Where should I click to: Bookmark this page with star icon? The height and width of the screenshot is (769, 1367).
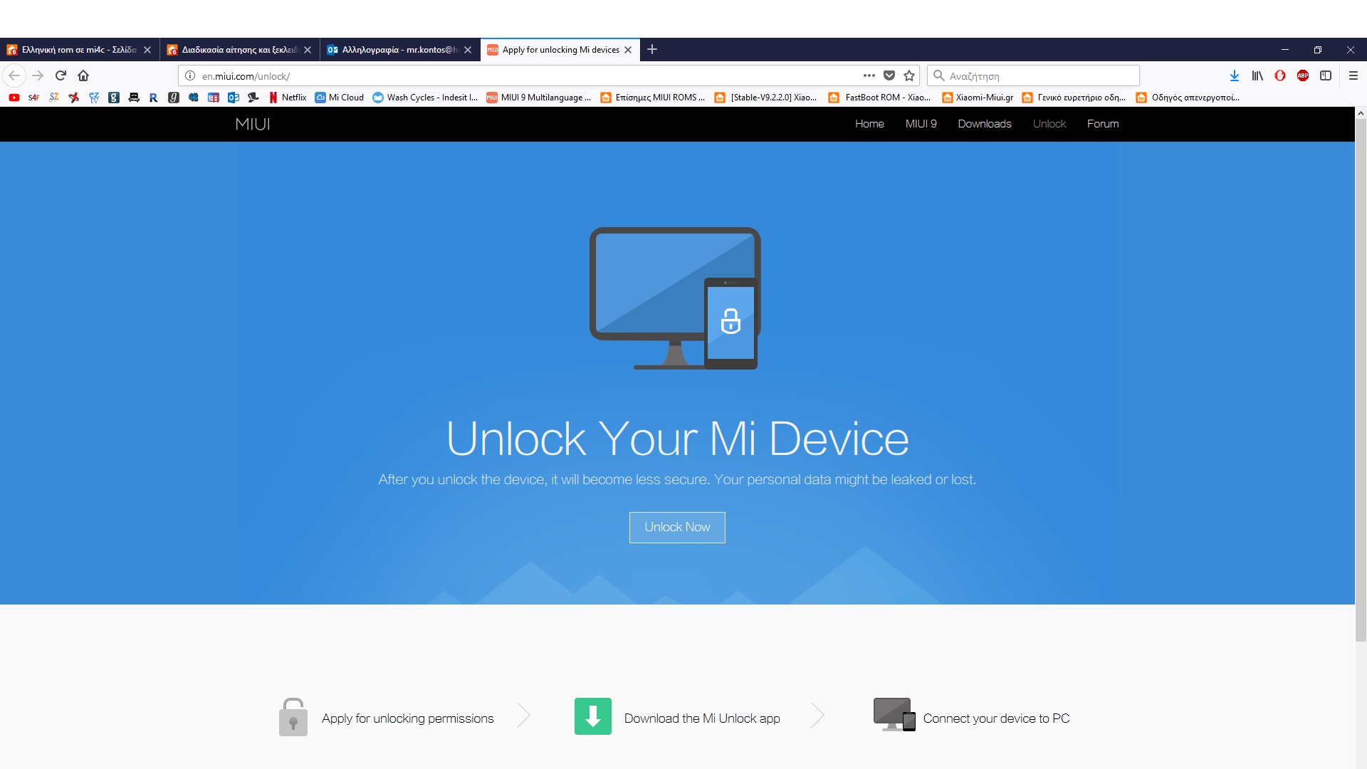[x=909, y=75]
